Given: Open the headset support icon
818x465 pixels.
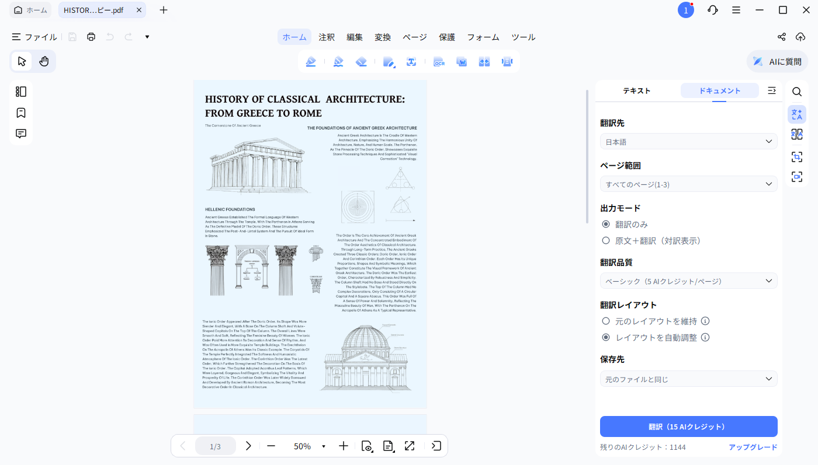Looking at the screenshot, I should pos(712,10).
